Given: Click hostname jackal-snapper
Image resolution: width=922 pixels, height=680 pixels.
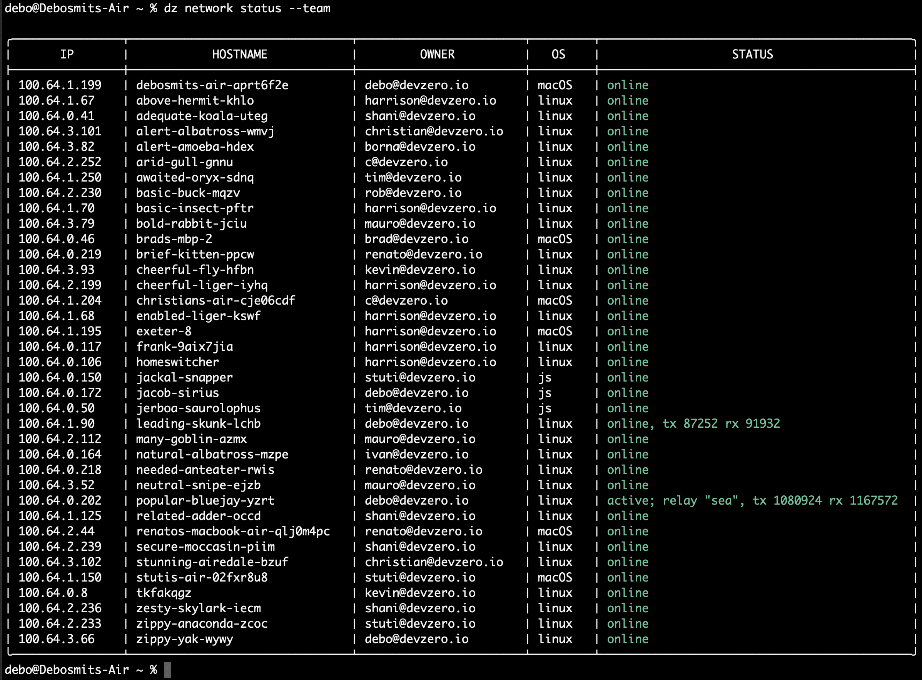Looking at the screenshot, I should tap(184, 377).
